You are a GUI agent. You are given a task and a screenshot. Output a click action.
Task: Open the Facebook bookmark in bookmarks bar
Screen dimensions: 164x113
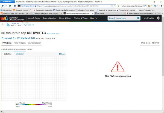58,10
